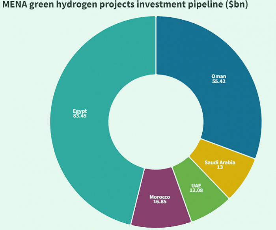Click the UAE label text
Screen dimensions: 276x230
click(x=196, y=186)
